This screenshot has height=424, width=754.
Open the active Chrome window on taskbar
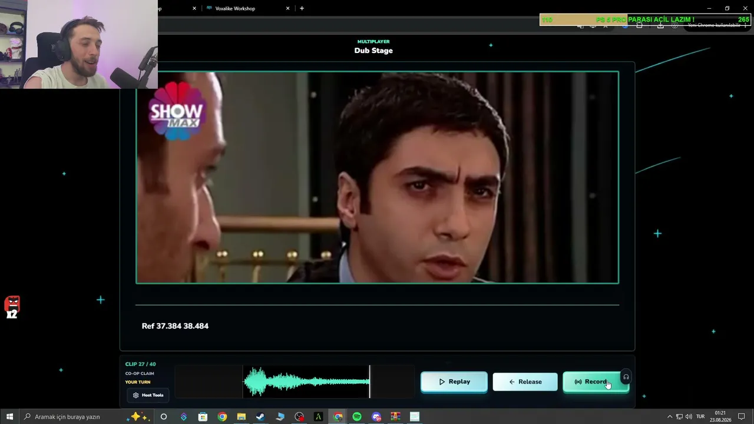[338, 416]
